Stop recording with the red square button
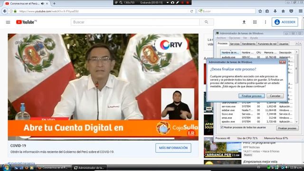This screenshot has height=171, width=304. (188, 2)
